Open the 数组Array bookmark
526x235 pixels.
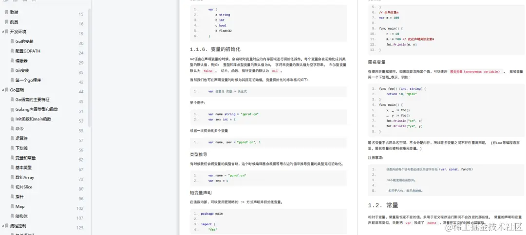pyautogui.click(x=24, y=177)
